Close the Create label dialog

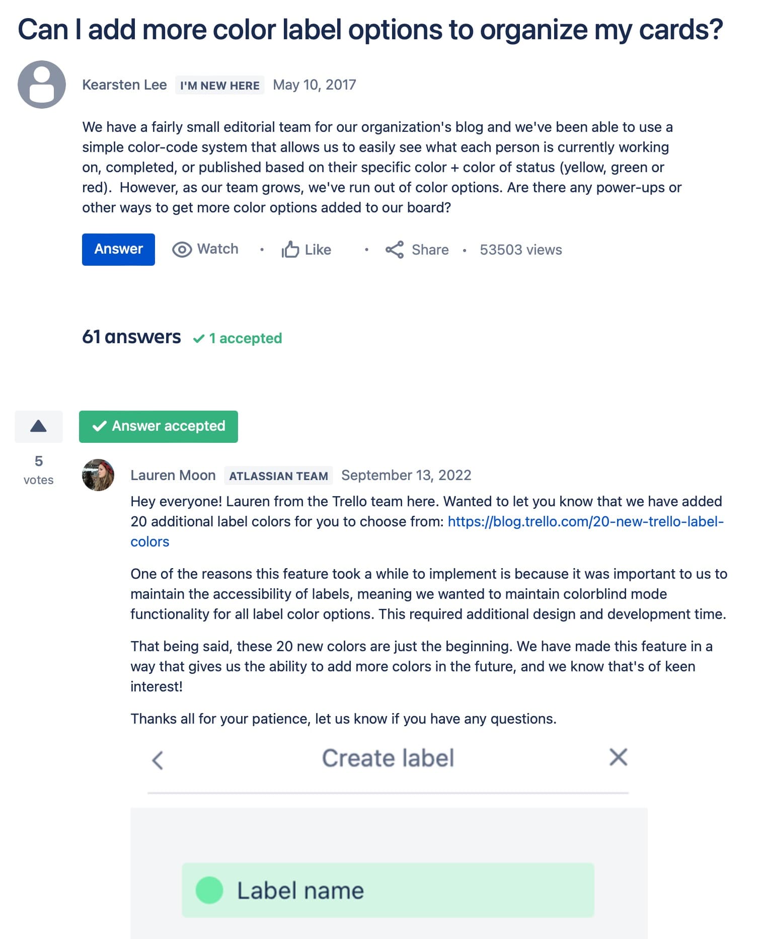[618, 757]
